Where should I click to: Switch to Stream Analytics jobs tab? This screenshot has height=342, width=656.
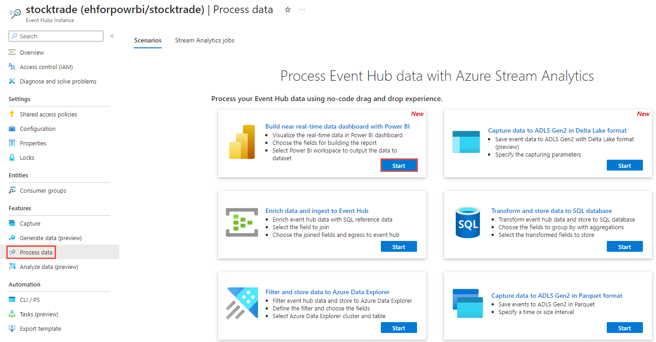205,40
